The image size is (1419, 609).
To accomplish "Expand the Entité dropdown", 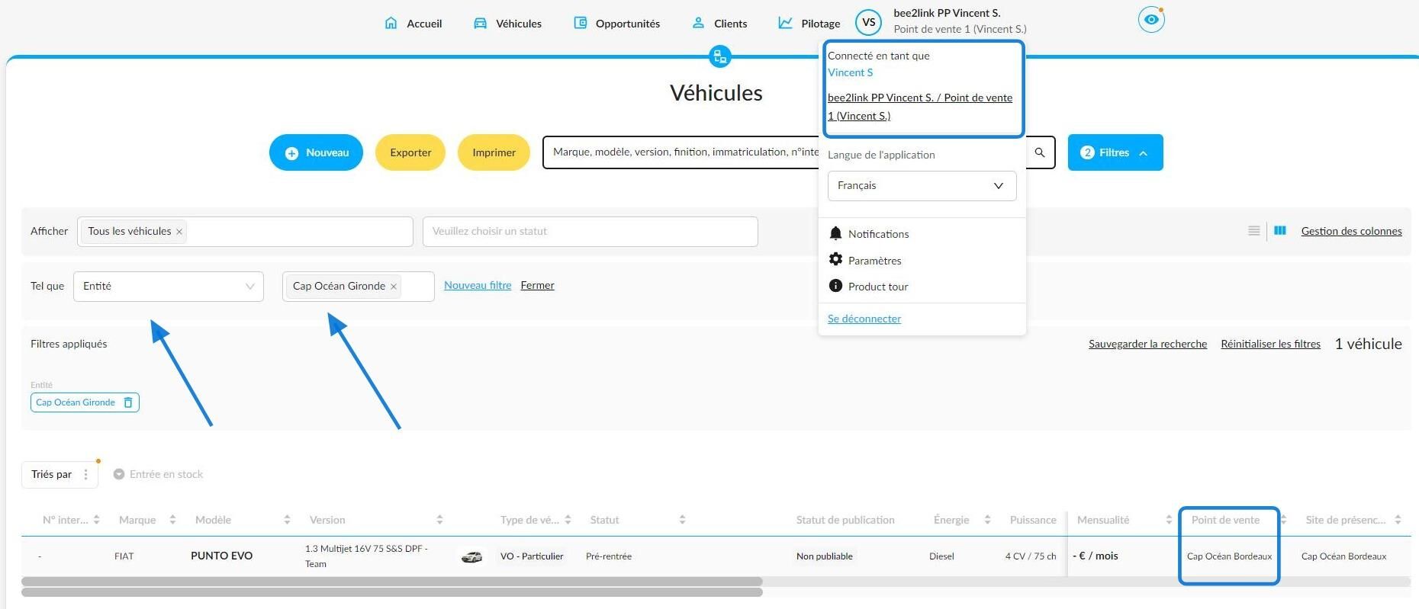I will click(169, 287).
